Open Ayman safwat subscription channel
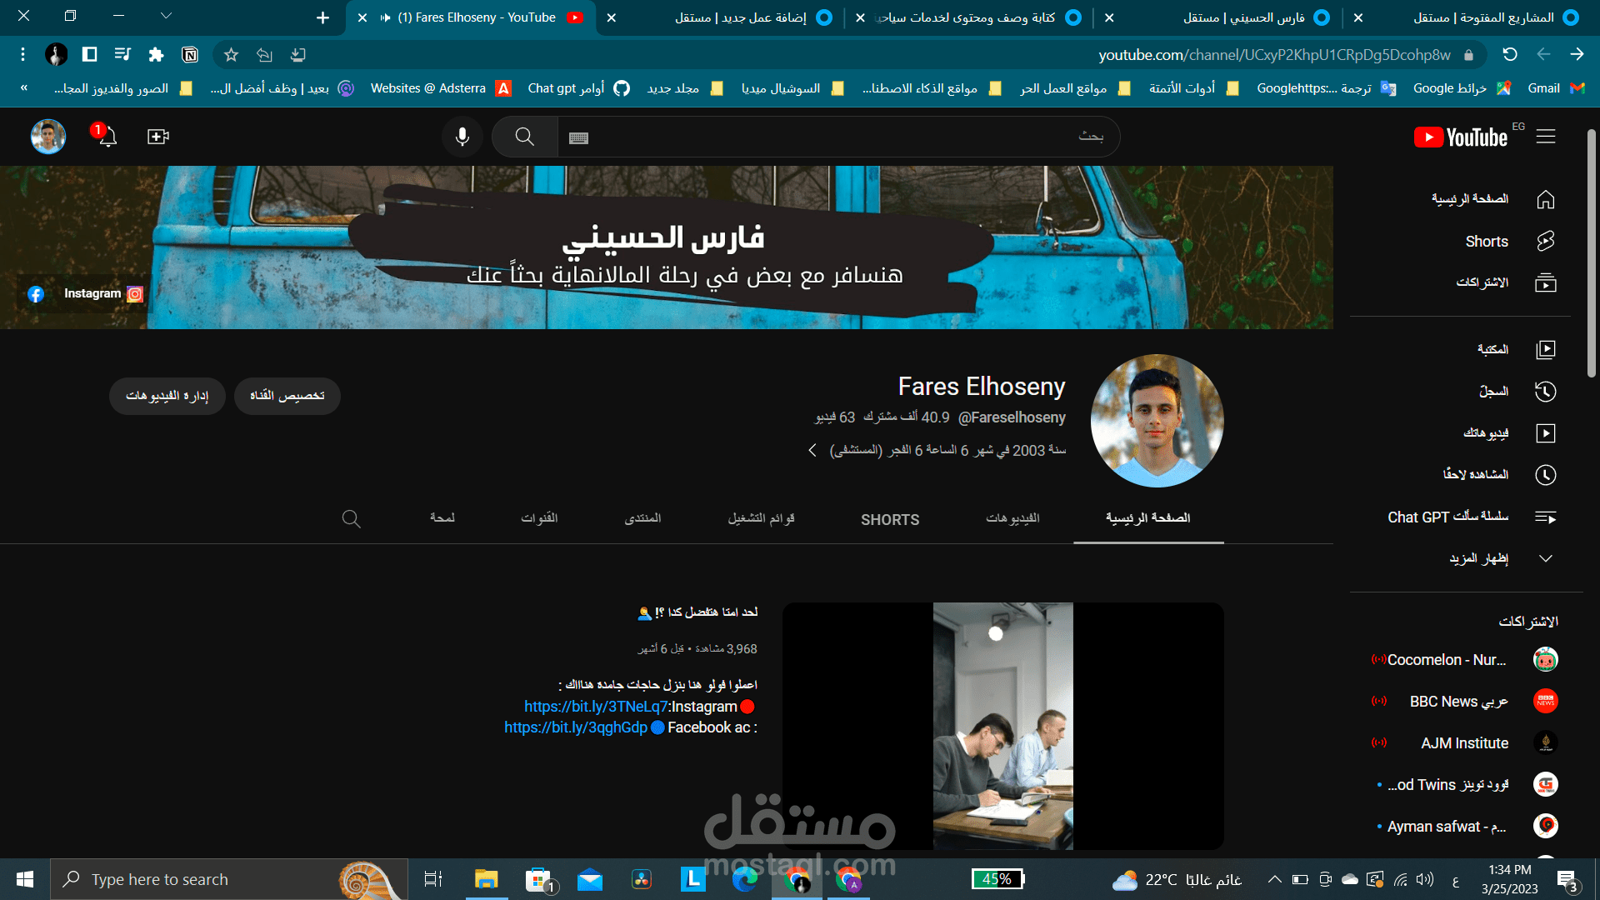The height and width of the screenshot is (900, 1600). pos(1464,827)
